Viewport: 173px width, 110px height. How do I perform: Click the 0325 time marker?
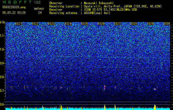pyautogui.click(x=84, y=24)
